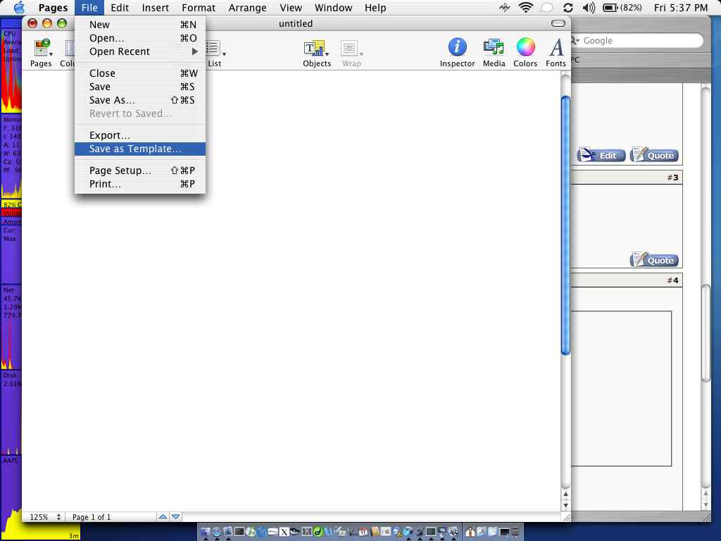
Task: Click the Edit button in the browser window
Action: [x=601, y=155]
